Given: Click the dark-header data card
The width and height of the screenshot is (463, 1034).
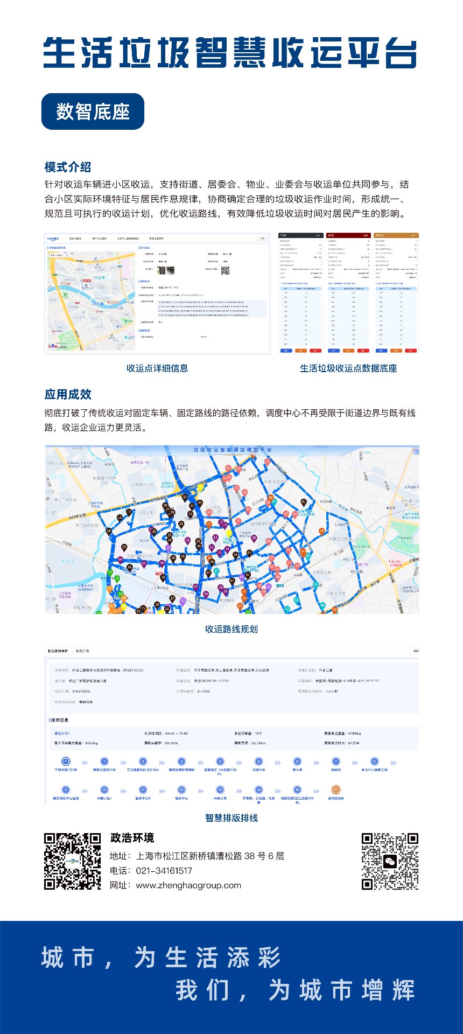Looking at the screenshot, I should point(300,294).
